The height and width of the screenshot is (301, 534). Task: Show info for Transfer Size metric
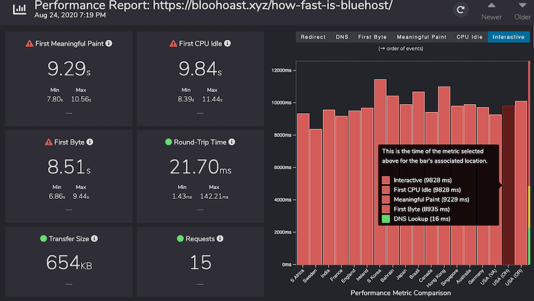pos(95,239)
